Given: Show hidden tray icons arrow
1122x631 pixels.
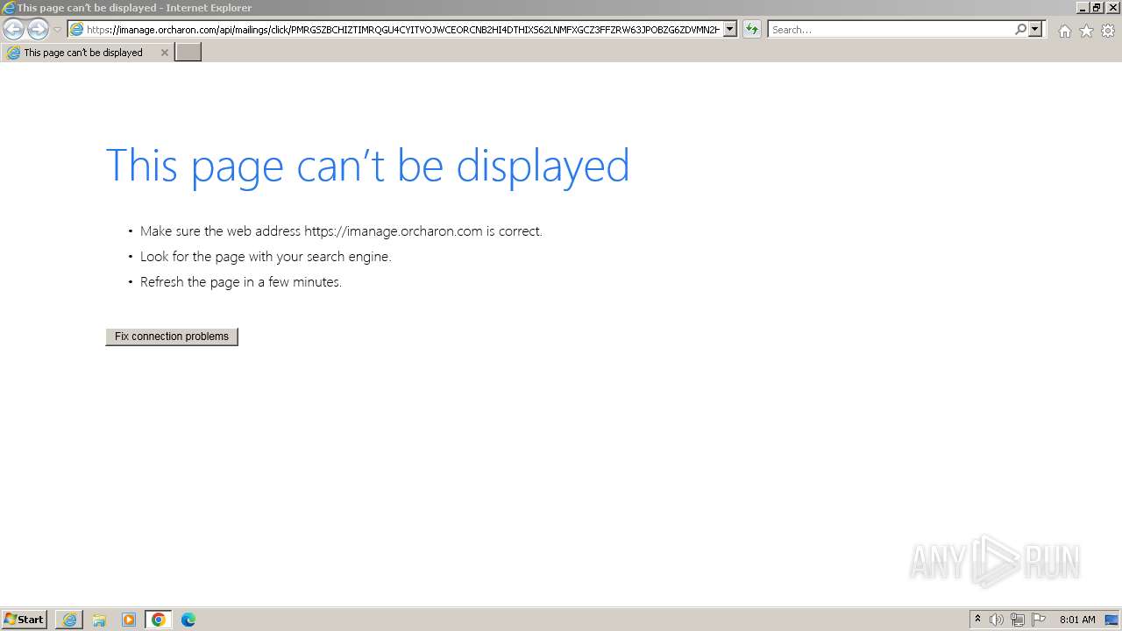Looking at the screenshot, I should tap(977, 620).
